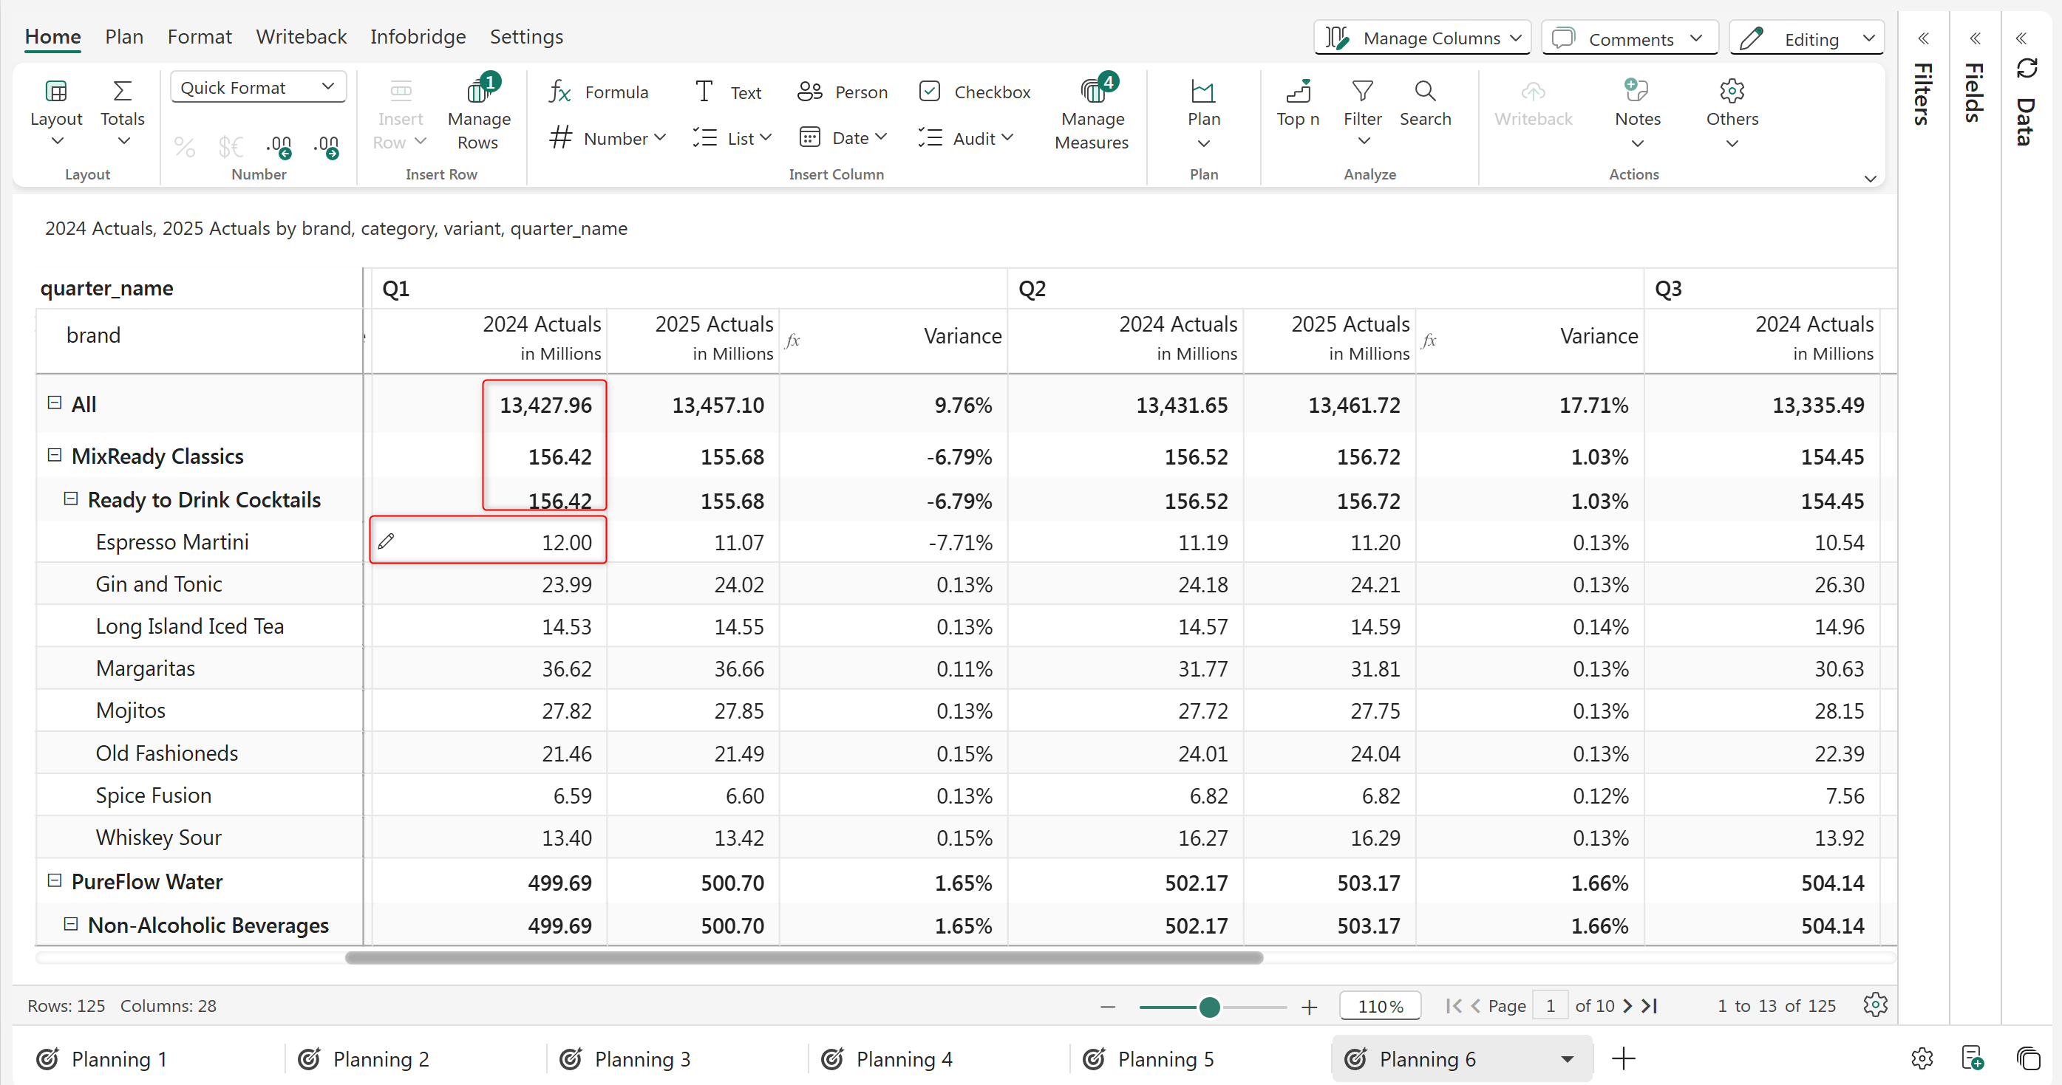Click the edit pencil on Espresso Martini cell

(x=387, y=541)
